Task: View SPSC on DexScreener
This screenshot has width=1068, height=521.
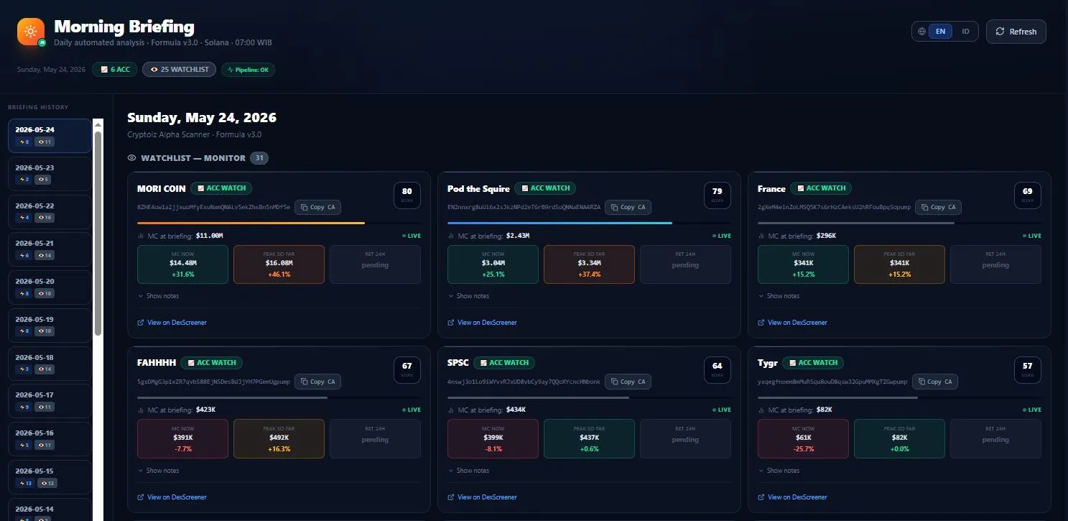Action: click(x=482, y=497)
